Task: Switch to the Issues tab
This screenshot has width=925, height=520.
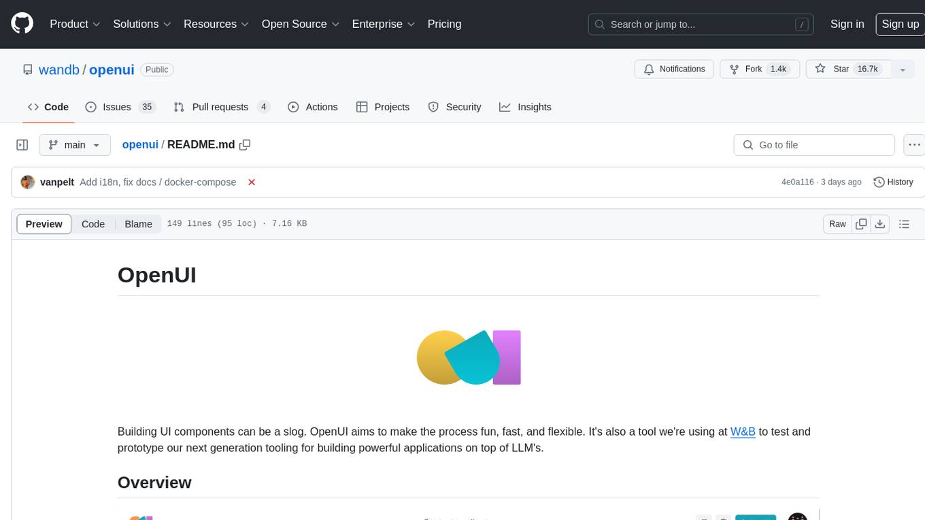Action: [121, 107]
